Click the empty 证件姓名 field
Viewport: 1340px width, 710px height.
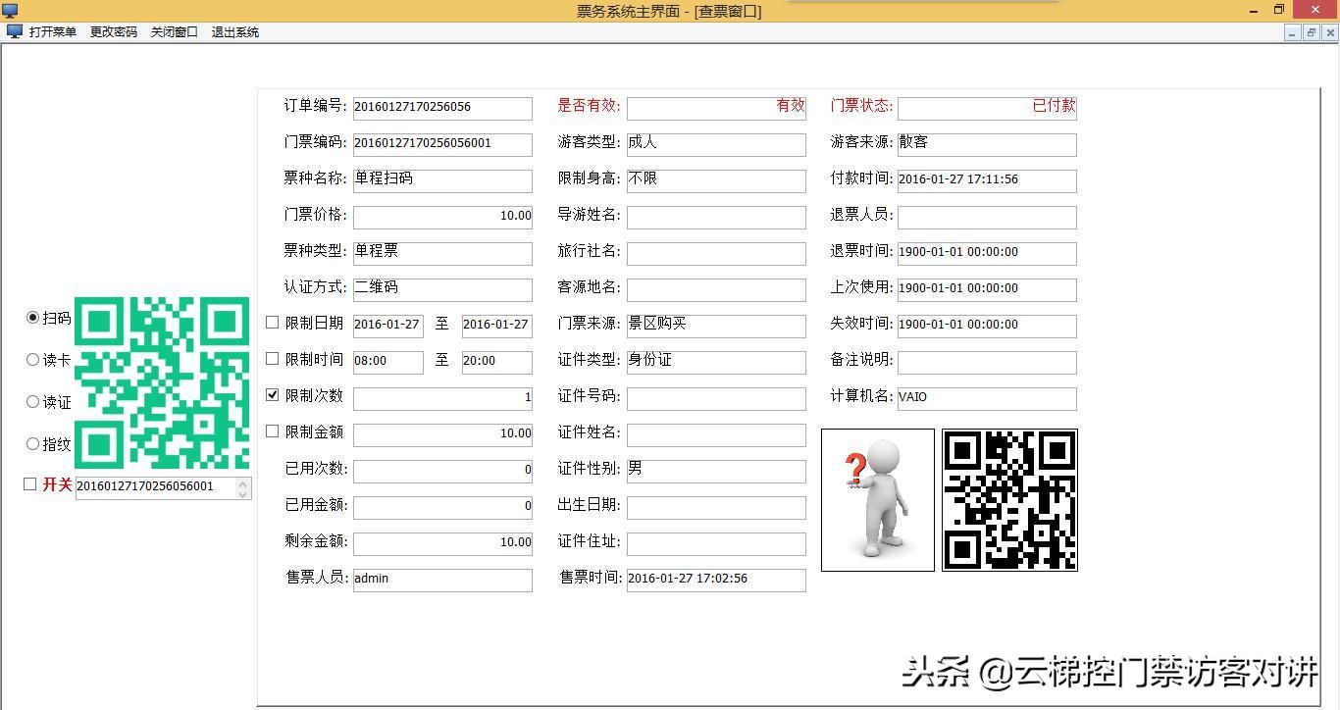click(716, 434)
